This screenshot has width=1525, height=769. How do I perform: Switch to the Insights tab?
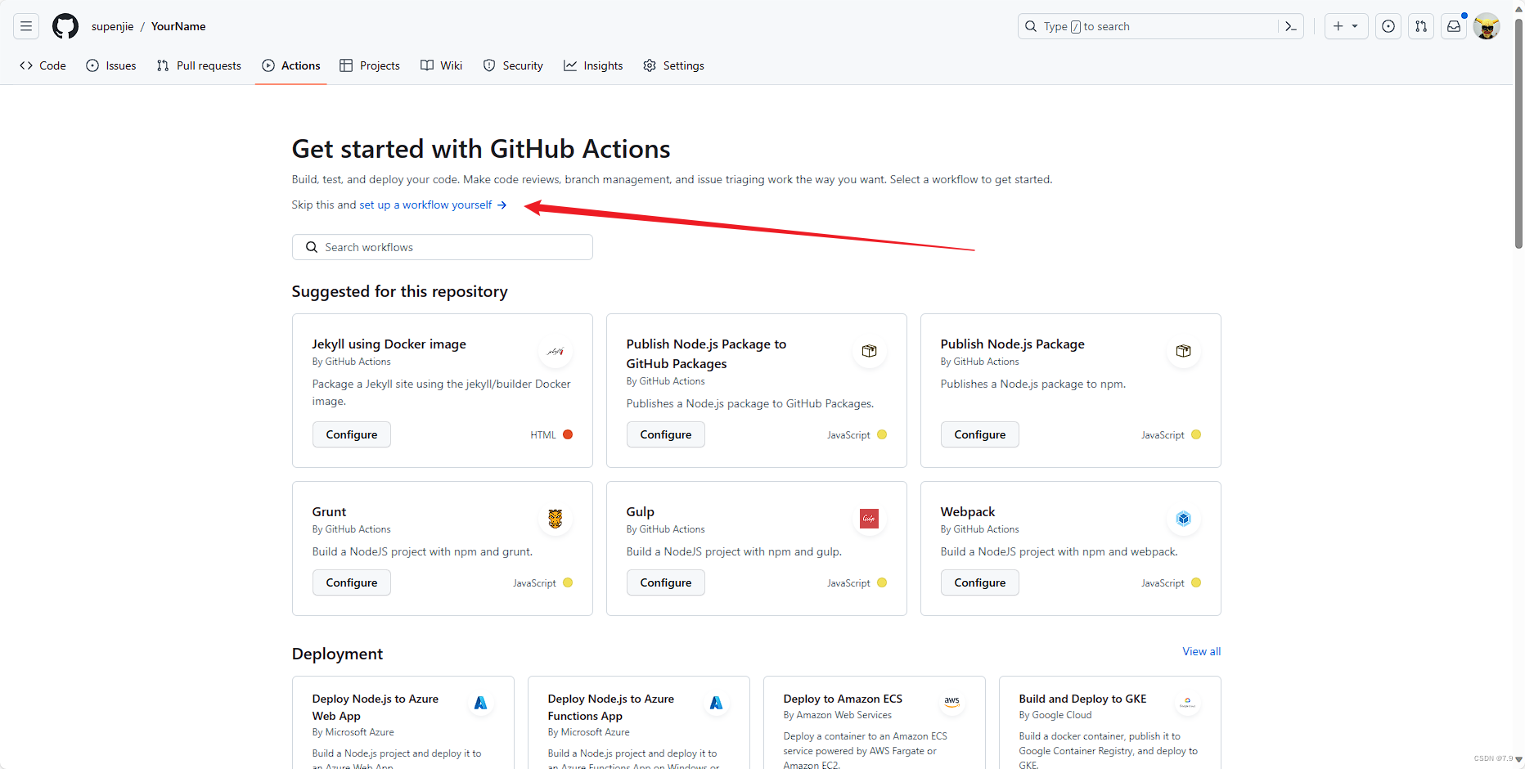click(593, 65)
